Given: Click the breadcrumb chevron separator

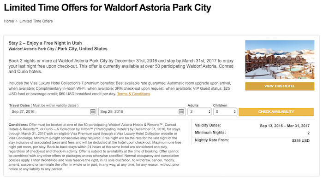Looking at the screenshot, I should pos(17,21).
